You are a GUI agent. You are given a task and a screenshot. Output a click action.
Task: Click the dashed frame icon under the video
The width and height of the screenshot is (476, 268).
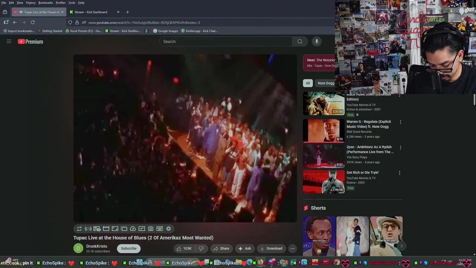coord(124,229)
